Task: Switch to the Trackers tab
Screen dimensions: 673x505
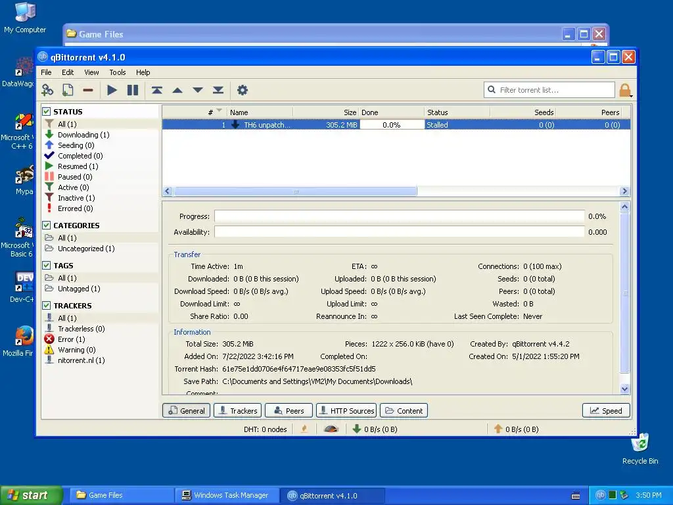Action: (238, 410)
